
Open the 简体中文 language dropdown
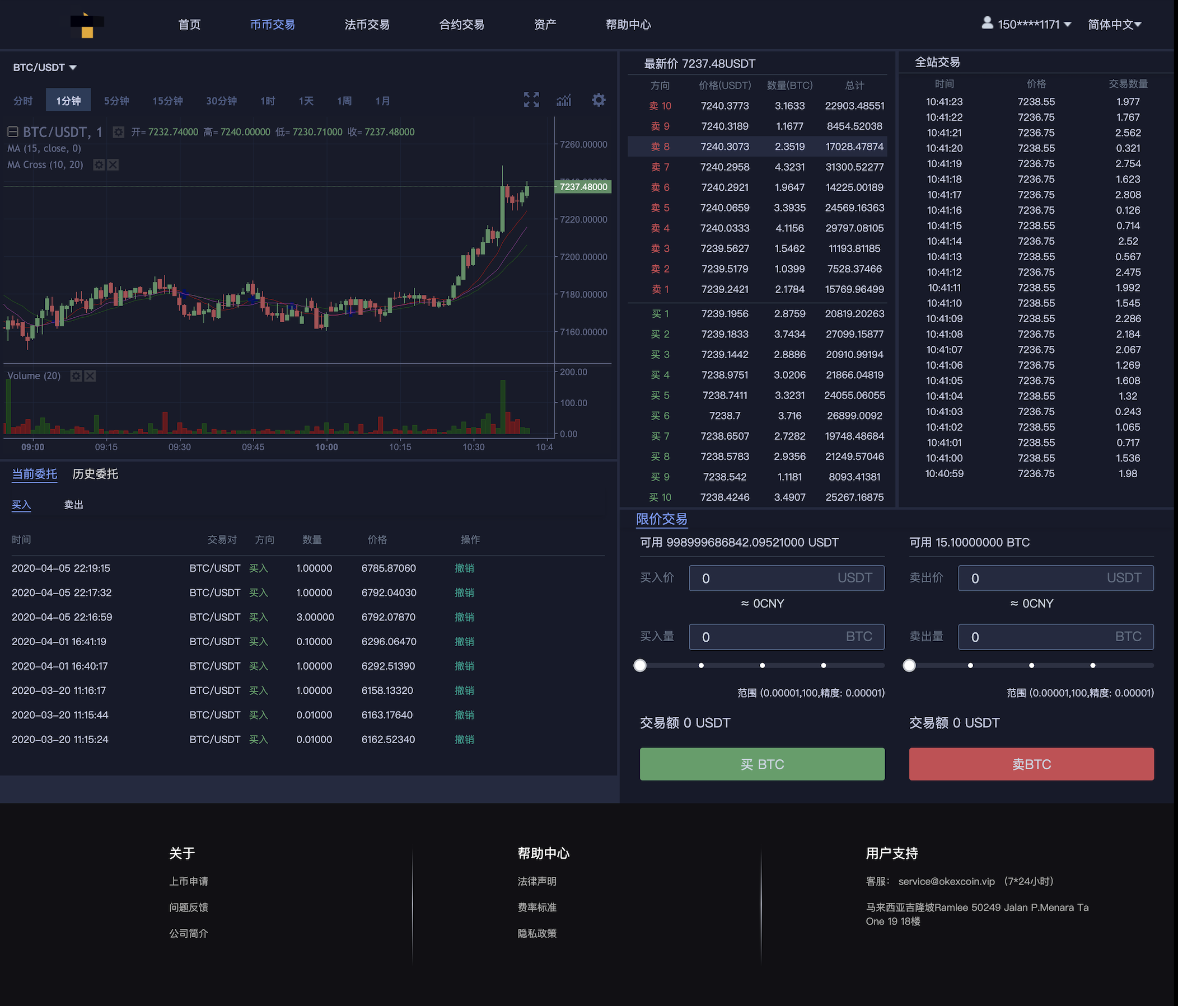tap(1114, 25)
